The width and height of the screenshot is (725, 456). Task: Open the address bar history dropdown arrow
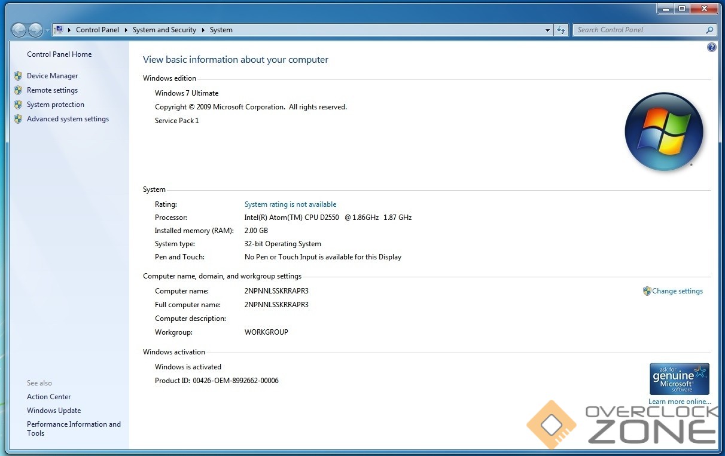547,30
